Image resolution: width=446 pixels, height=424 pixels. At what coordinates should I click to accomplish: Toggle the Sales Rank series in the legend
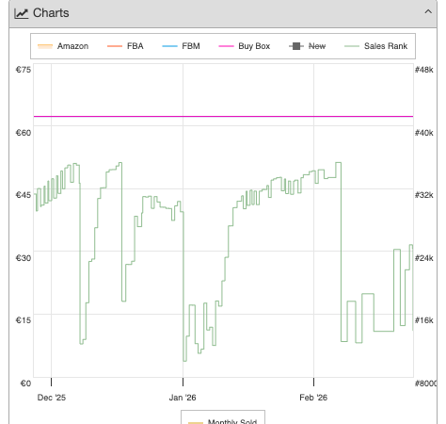(x=376, y=46)
